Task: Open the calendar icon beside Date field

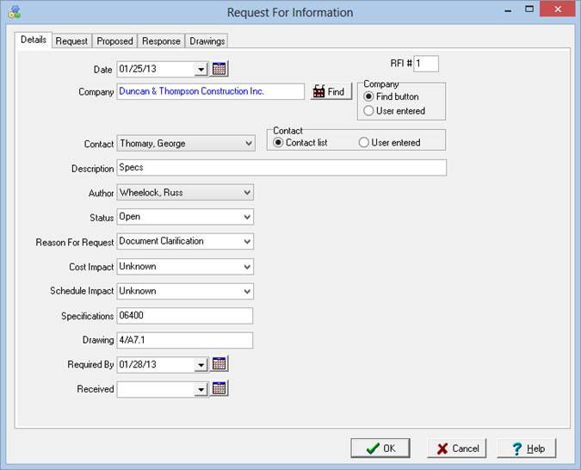Action: click(x=219, y=69)
